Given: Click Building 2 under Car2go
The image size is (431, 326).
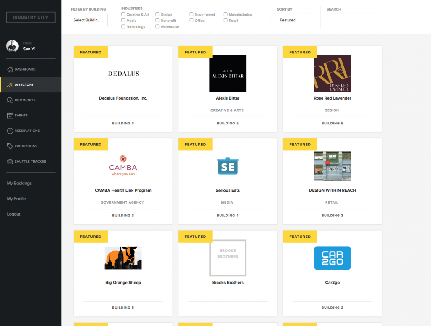Looking at the screenshot, I should click(333, 308).
